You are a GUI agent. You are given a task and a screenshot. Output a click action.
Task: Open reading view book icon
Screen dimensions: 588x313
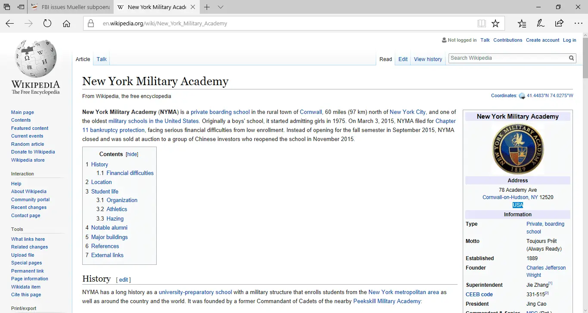point(481,24)
